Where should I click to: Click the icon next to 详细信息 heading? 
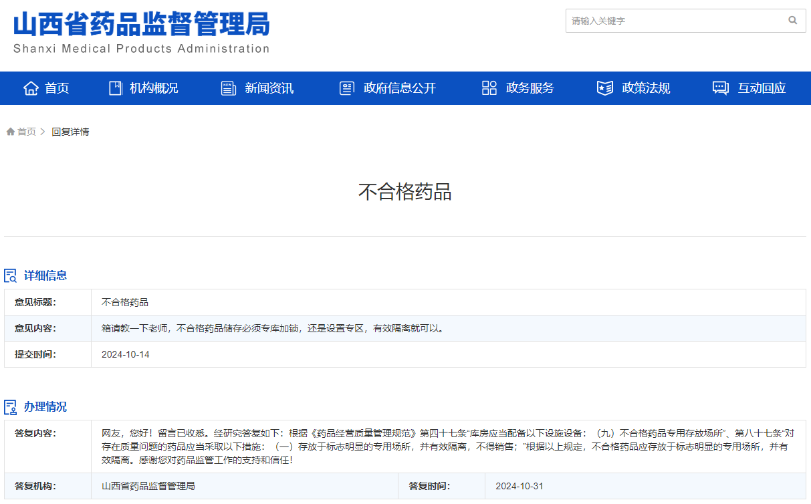click(11, 275)
